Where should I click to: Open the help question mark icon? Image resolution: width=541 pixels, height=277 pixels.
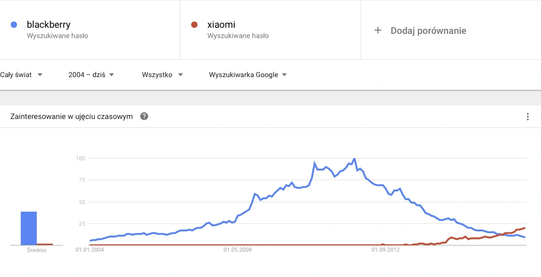(x=144, y=117)
